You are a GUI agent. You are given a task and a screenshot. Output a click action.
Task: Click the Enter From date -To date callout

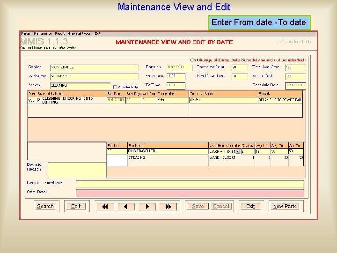259,22
